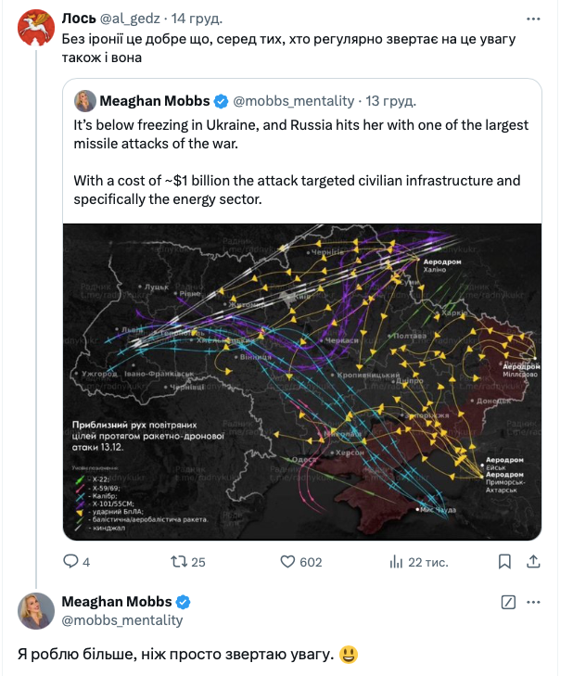Image resolution: width=573 pixels, height=676 pixels.
Task: Click the Grok slash icon on reply
Action: coord(507,602)
